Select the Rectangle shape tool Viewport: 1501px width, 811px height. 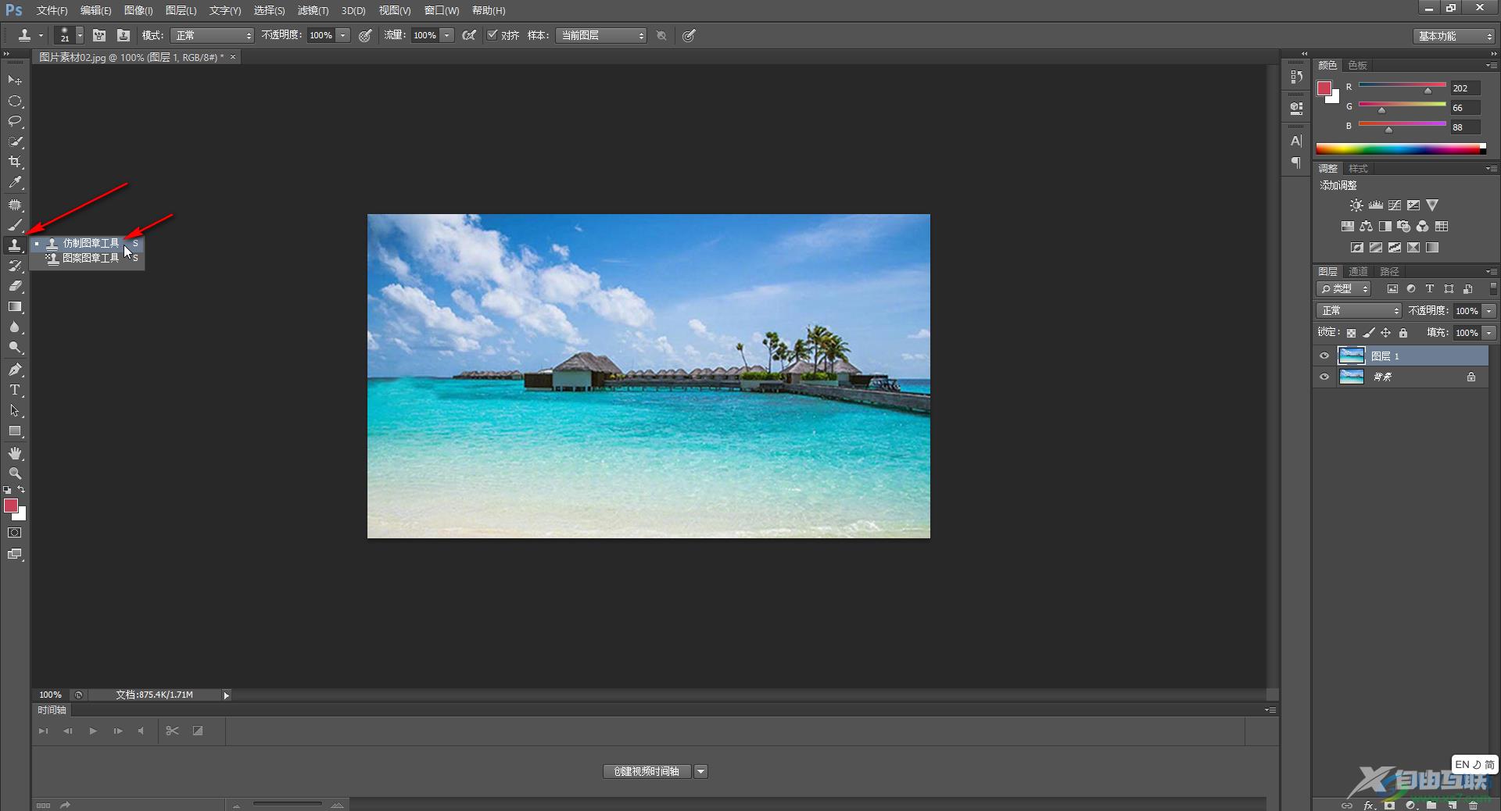tap(15, 431)
